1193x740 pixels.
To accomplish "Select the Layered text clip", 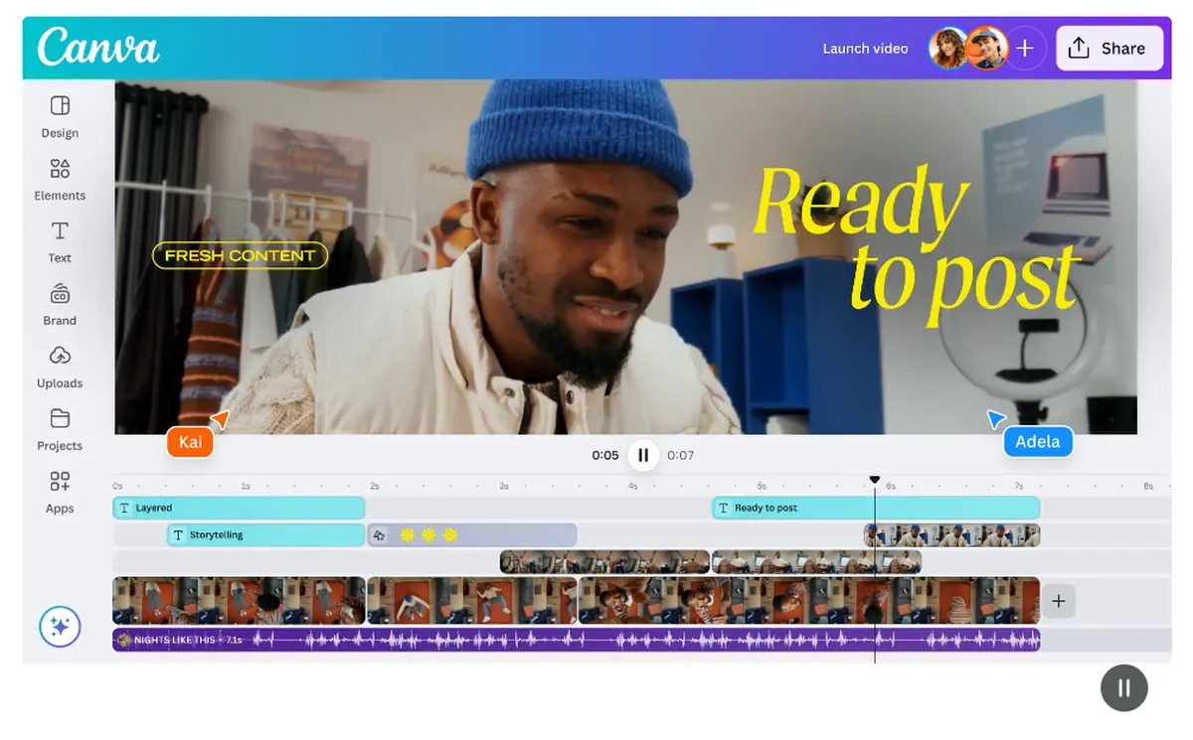I will [x=239, y=508].
